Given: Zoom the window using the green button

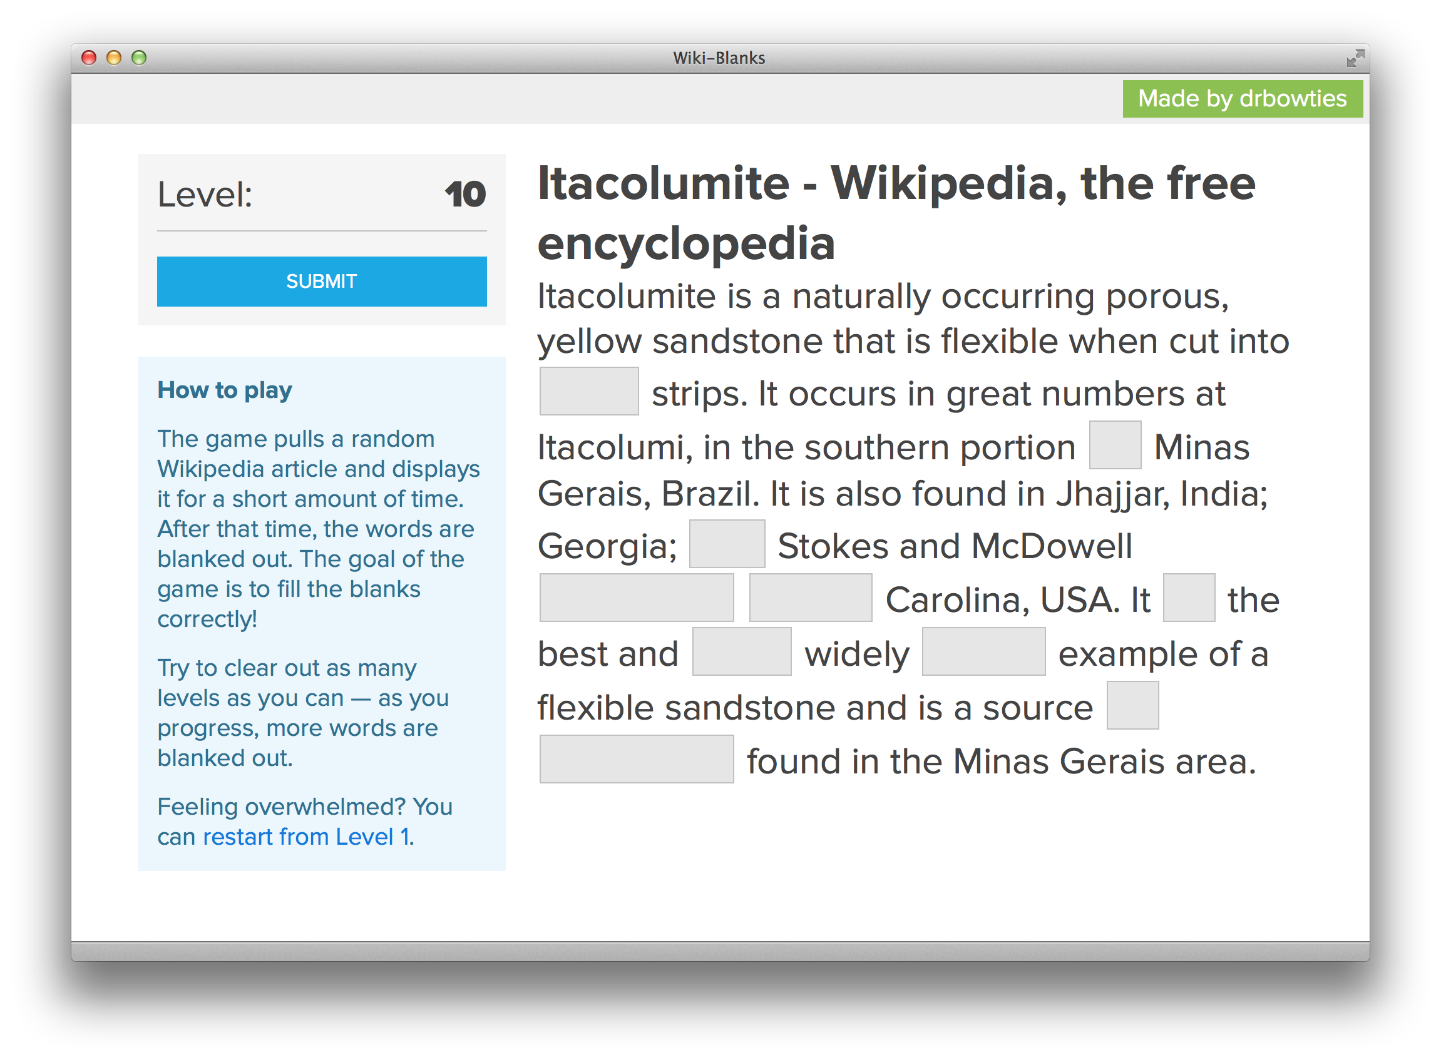Looking at the screenshot, I should pyautogui.click(x=138, y=58).
